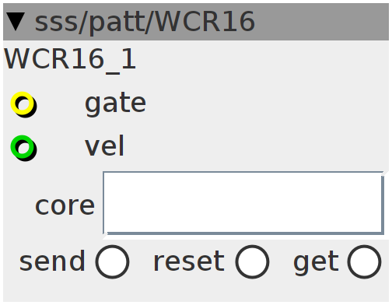Click the vel inlet label
The image size is (392, 305).
coord(105,146)
